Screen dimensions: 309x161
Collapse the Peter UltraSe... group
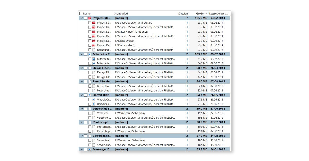pyautogui.click(x=82, y=82)
